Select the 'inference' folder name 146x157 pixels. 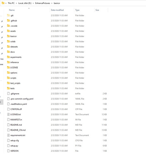15,62
